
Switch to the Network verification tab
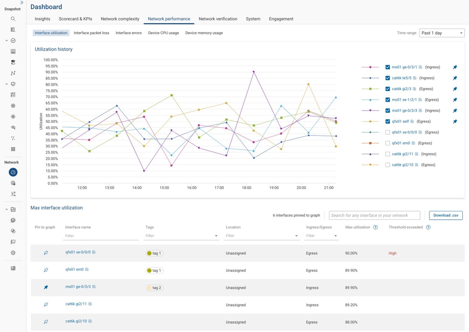[218, 19]
